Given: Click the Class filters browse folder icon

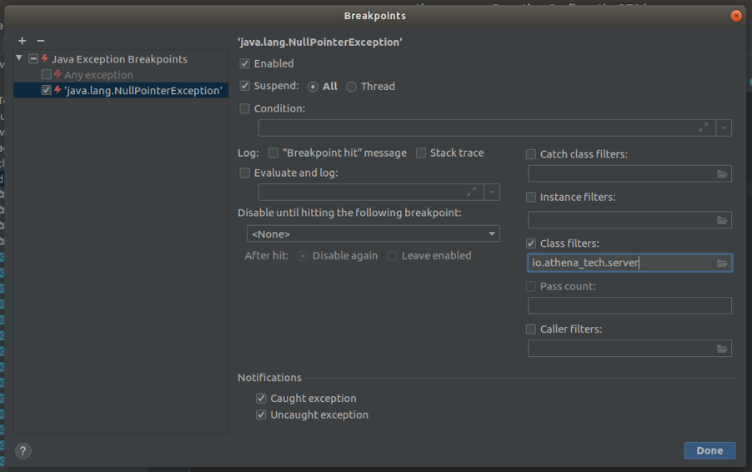Looking at the screenshot, I should point(722,264).
